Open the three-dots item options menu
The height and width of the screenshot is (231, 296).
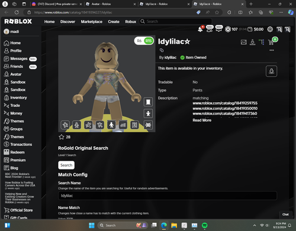[x=272, y=50]
